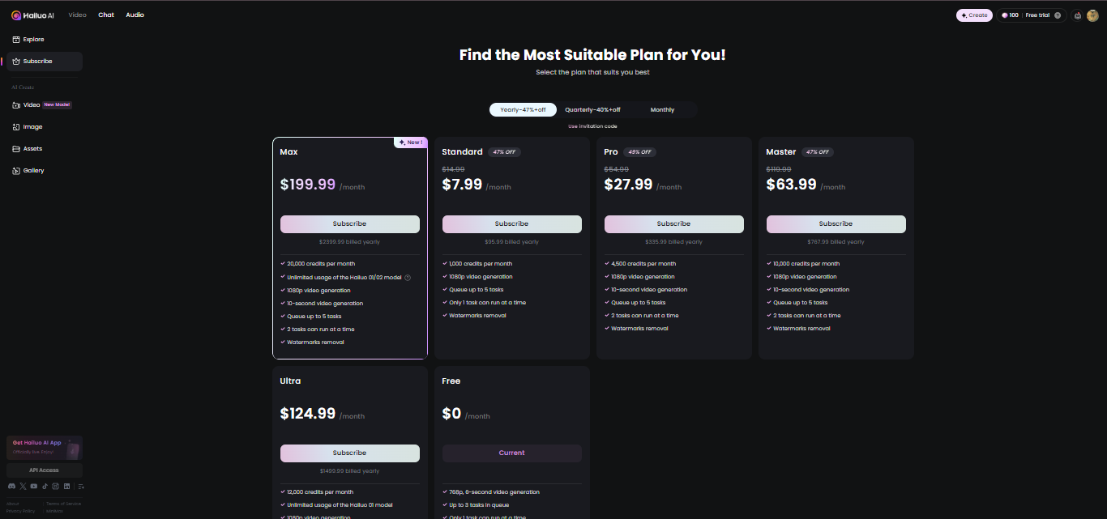Open the Image generation section
The width and height of the screenshot is (1107, 519).
coord(32,126)
